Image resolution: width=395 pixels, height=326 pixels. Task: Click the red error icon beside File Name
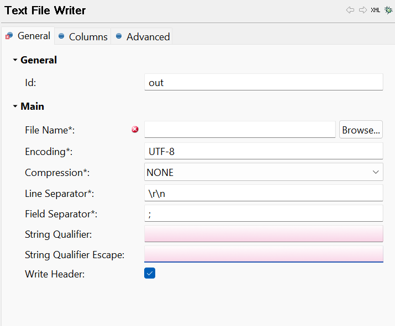tap(135, 130)
